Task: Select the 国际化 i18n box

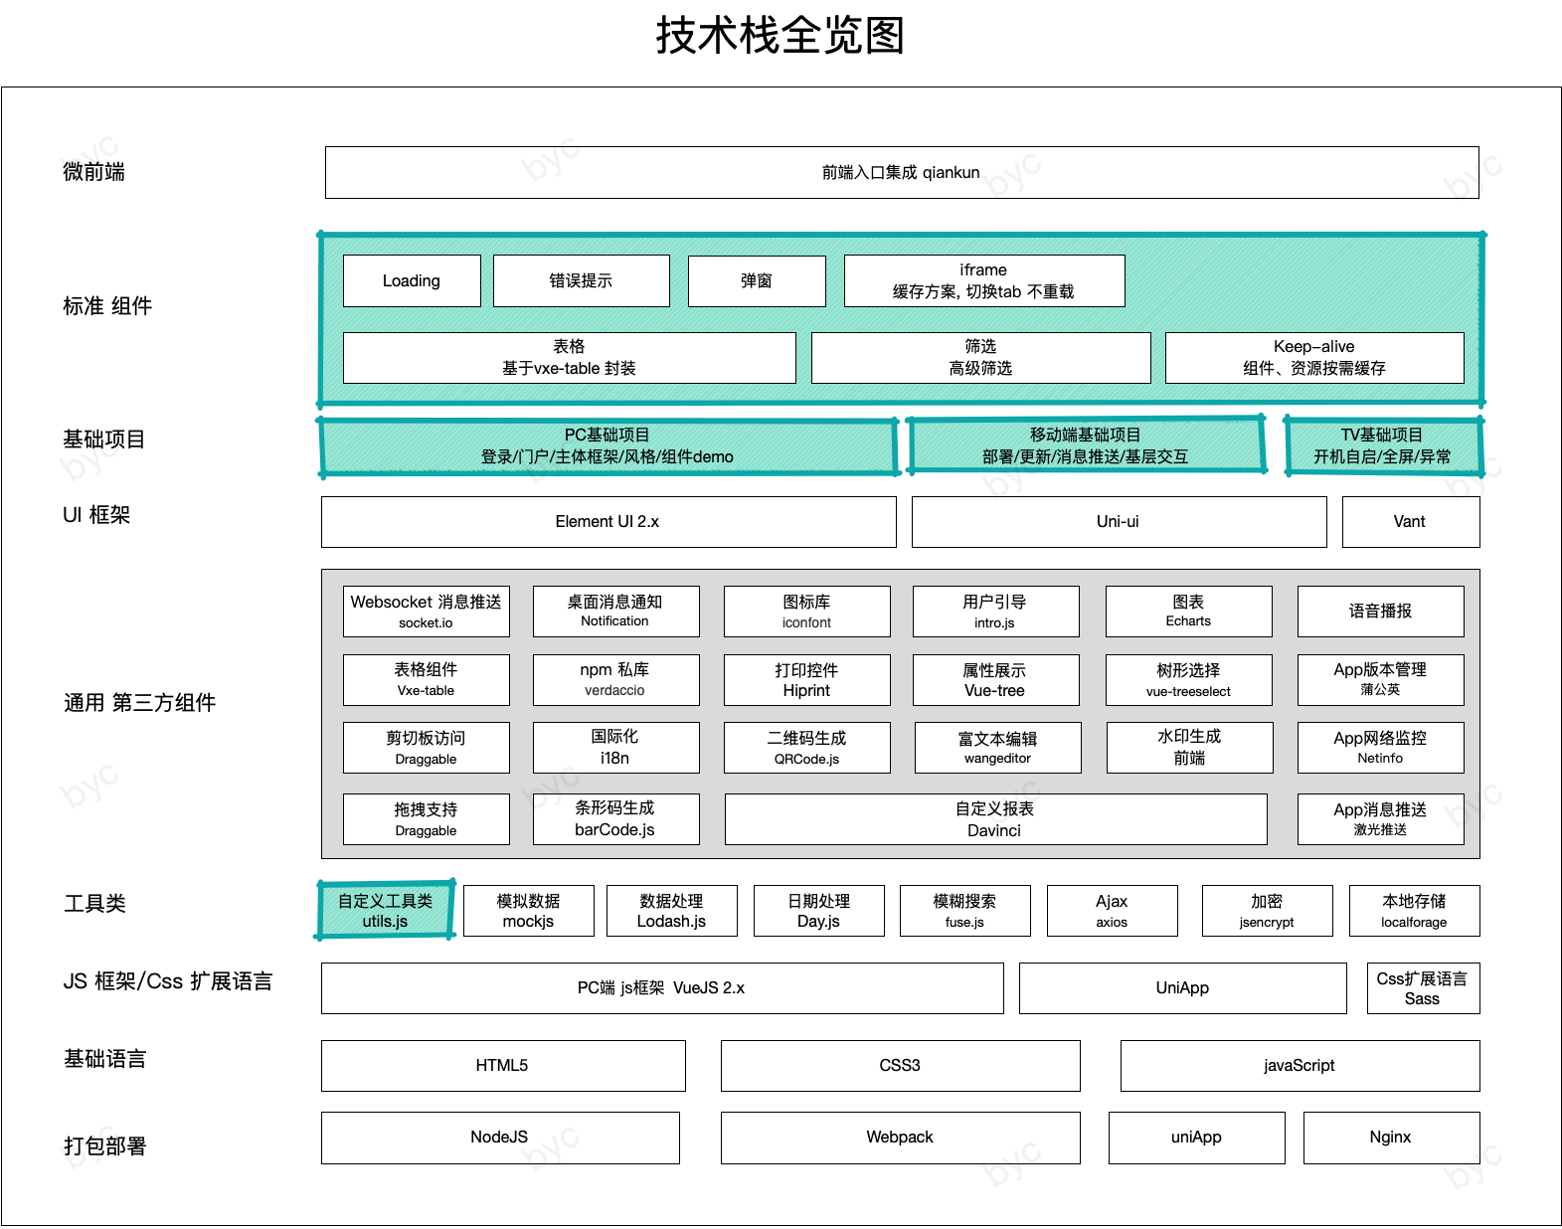Action: (x=616, y=748)
